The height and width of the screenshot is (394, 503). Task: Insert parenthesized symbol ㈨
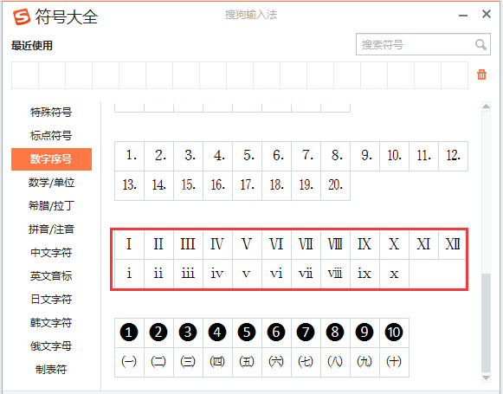pos(364,362)
